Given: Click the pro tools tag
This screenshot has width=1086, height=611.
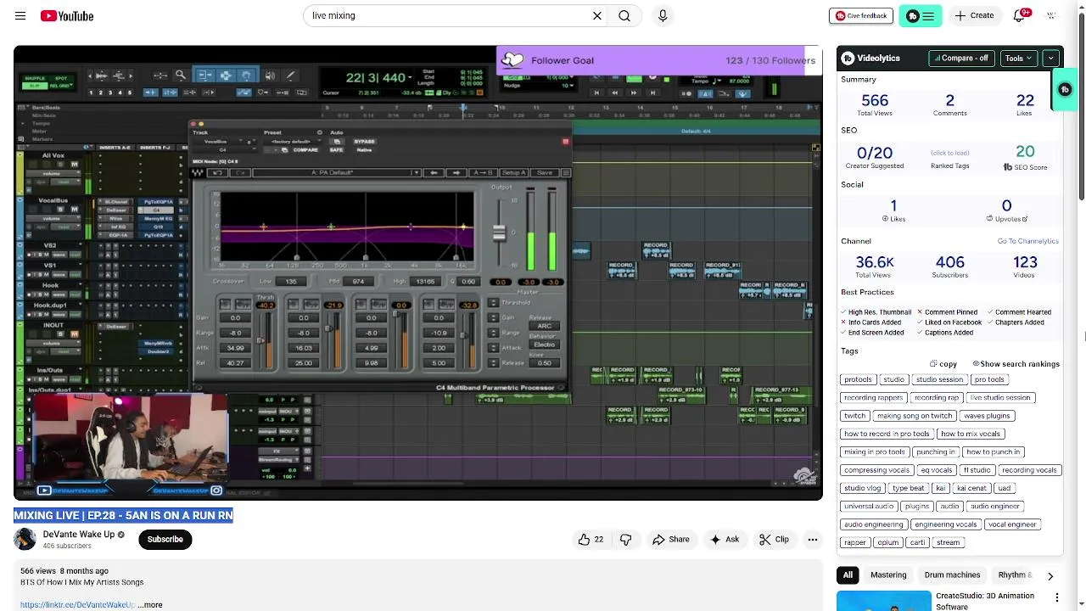Looking at the screenshot, I should [989, 379].
